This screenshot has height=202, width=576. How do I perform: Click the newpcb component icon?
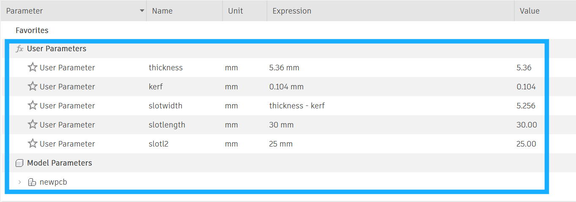click(x=32, y=182)
